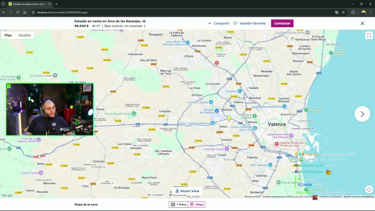
Task: Click the Massamagrell town label
Action: 301,54
